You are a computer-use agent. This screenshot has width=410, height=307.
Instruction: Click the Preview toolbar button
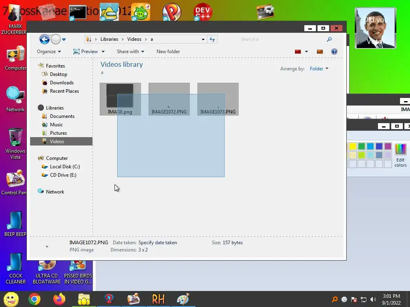pos(86,52)
